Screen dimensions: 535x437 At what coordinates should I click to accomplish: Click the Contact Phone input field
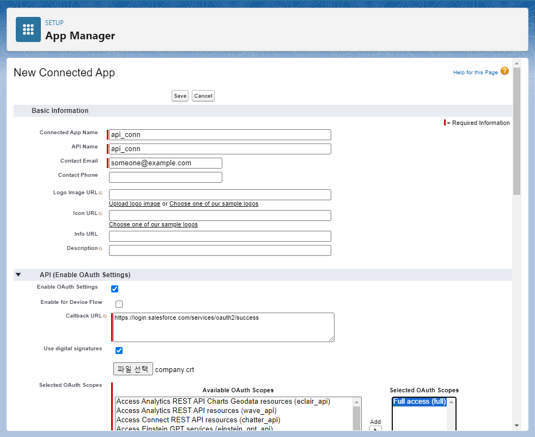[165, 177]
